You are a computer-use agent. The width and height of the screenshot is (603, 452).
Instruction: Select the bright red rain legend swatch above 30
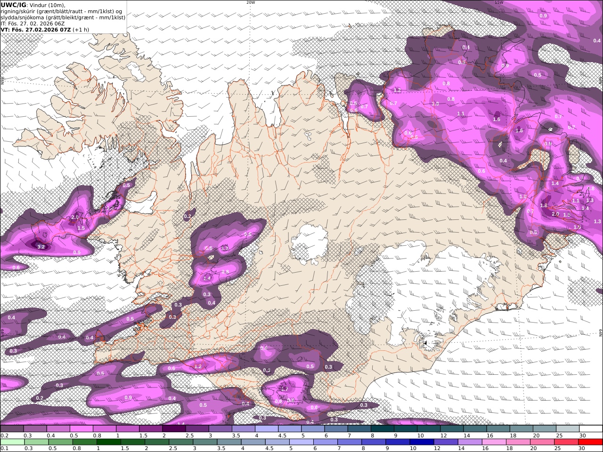tap(591, 442)
